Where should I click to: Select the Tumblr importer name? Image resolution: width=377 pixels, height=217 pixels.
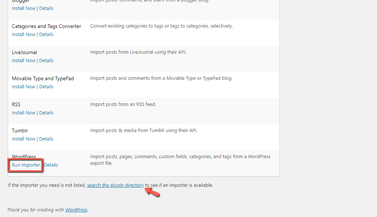(x=20, y=131)
